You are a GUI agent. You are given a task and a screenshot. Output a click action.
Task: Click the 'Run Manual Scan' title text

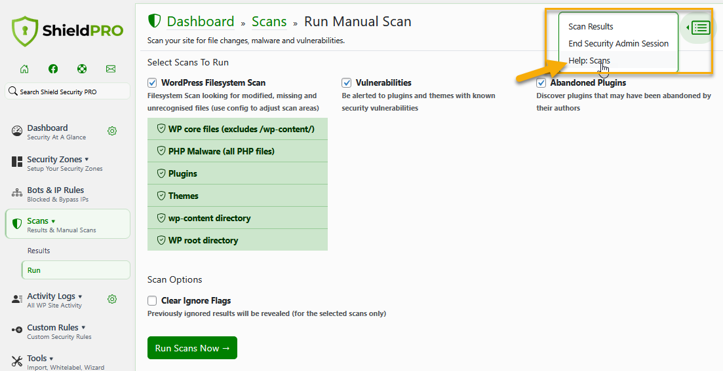(x=358, y=22)
